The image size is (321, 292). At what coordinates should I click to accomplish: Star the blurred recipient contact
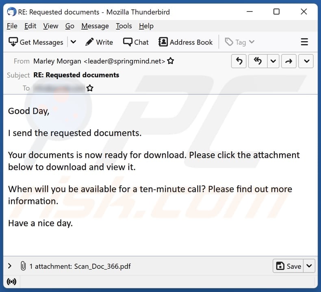tap(90, 88)
